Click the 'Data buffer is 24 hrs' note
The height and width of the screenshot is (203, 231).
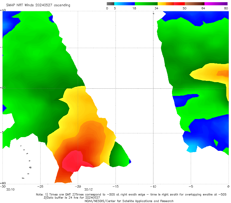pyautogui.click(x=72, y=198)
